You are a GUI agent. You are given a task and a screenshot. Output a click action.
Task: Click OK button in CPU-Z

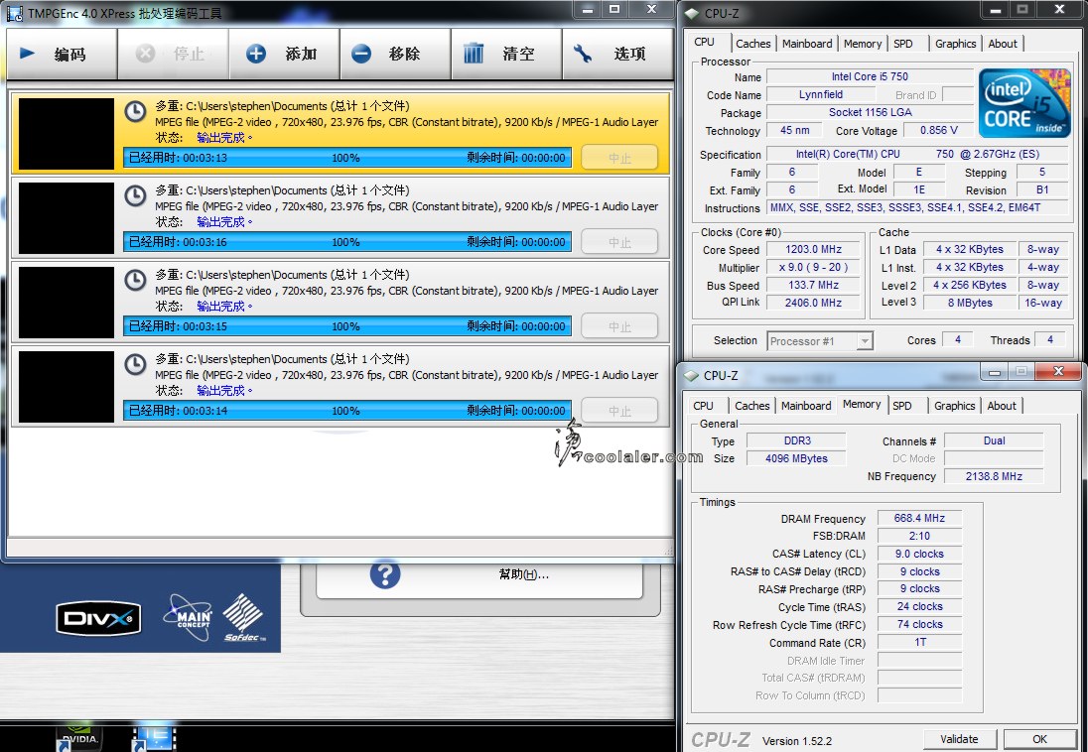click(x=1039, y=739)
